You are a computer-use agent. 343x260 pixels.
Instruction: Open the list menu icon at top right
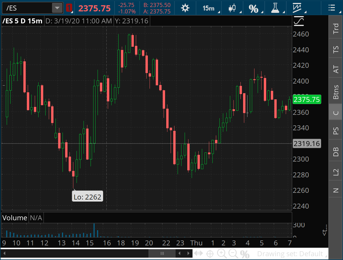(332, 8)
